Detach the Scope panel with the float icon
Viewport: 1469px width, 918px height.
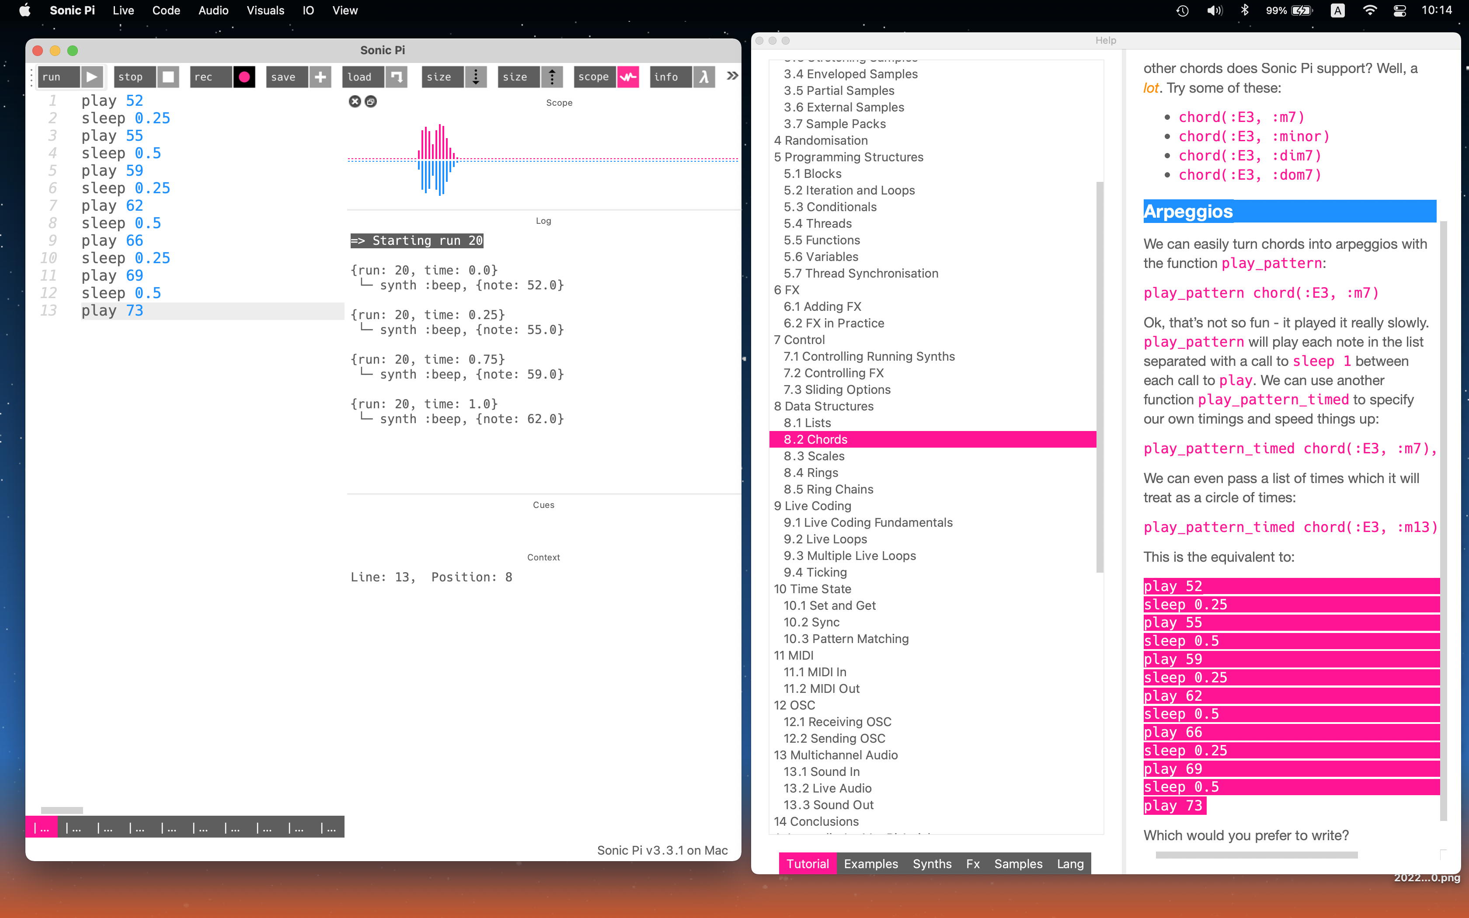(x=371, y=101)
